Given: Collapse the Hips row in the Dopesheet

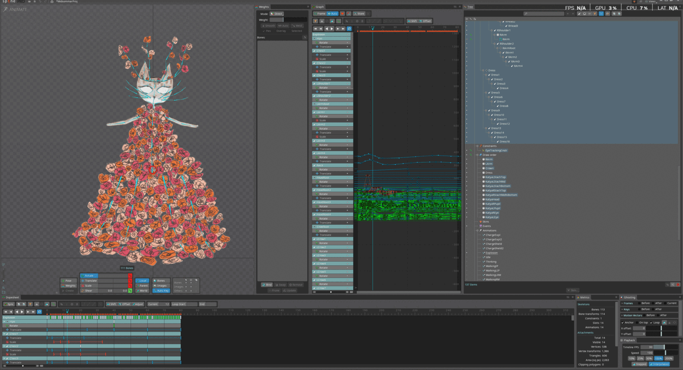Looking at the screenshot, I should [4, 322].
